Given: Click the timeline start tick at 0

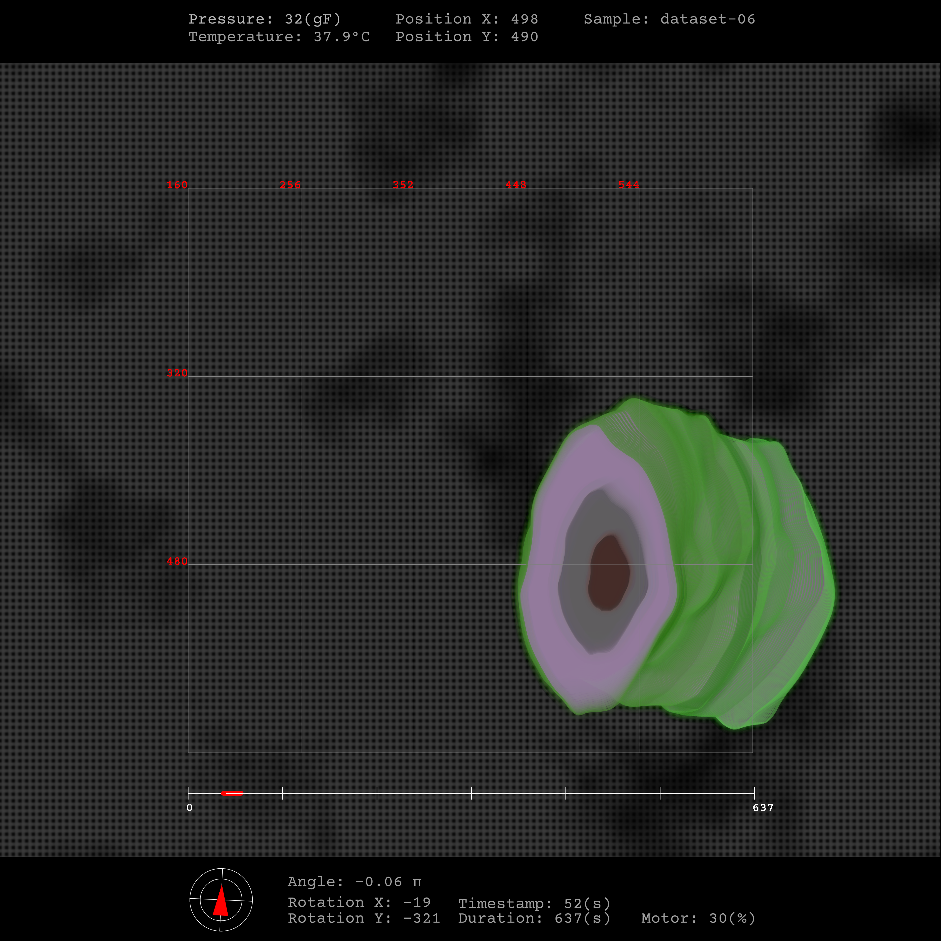Looking at the screenshot, I should point(188,793).
